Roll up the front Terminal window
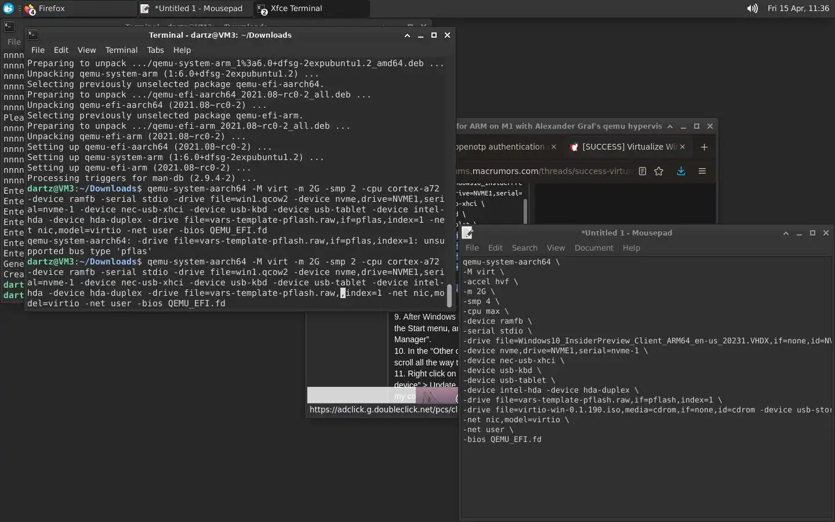The height and width of the screenshot is (522, 835). (x=407, y=35)
